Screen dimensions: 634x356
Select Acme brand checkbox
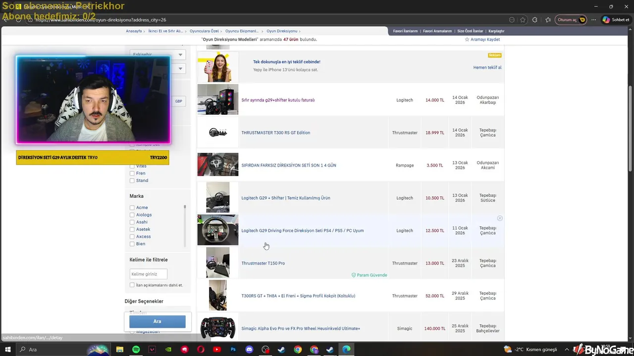tap(132, 208)
